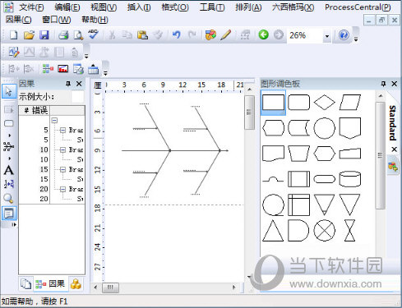Select the rounded rectangle shape tool
Viewport: 402px width, 308px height.
pyautogui.click(x=9, y=123)
